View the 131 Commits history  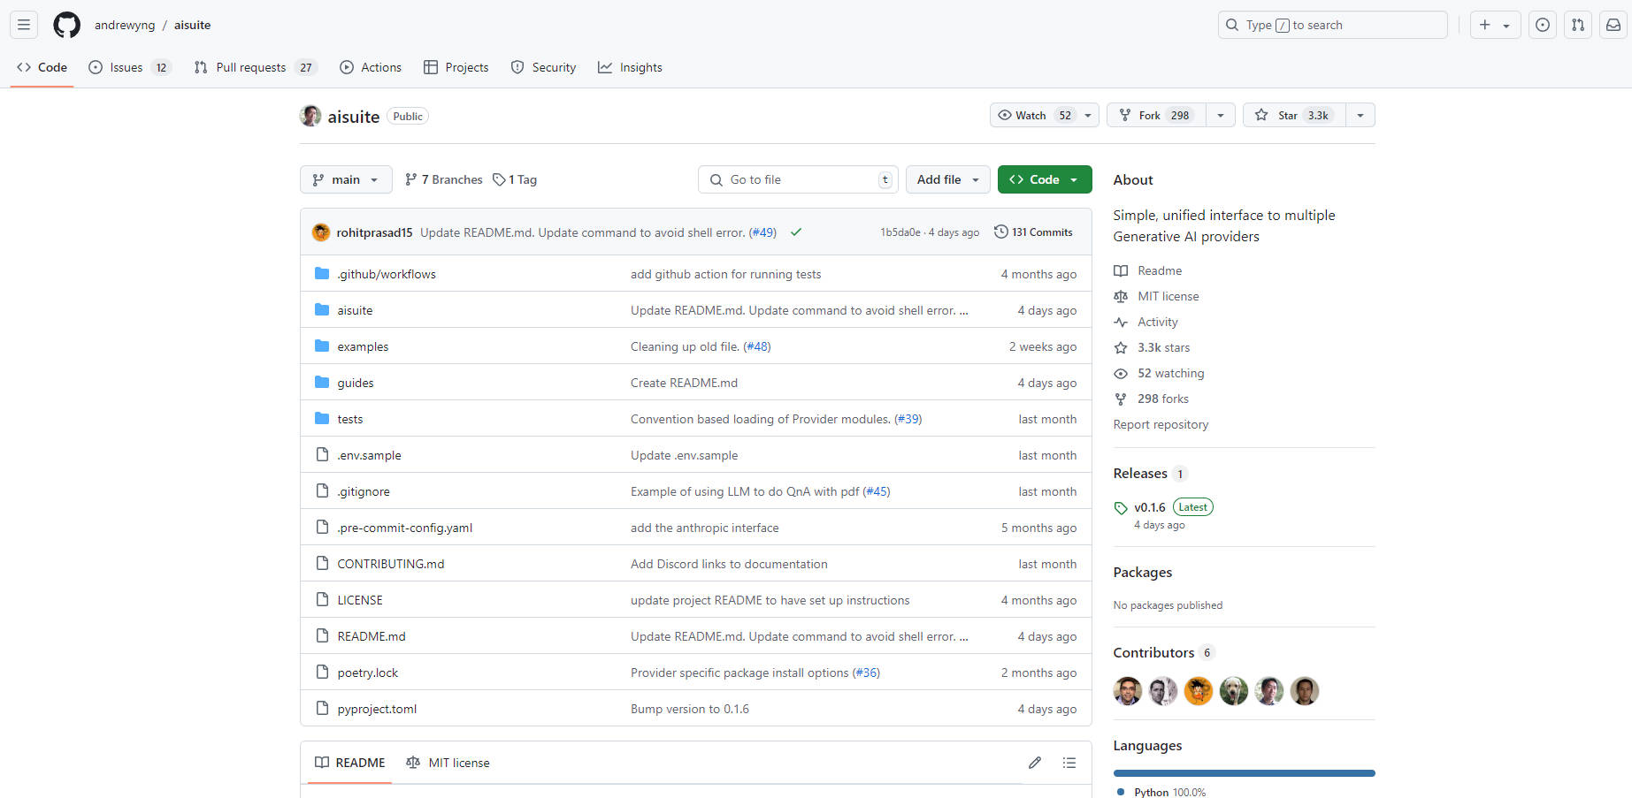click(1033, 232)
